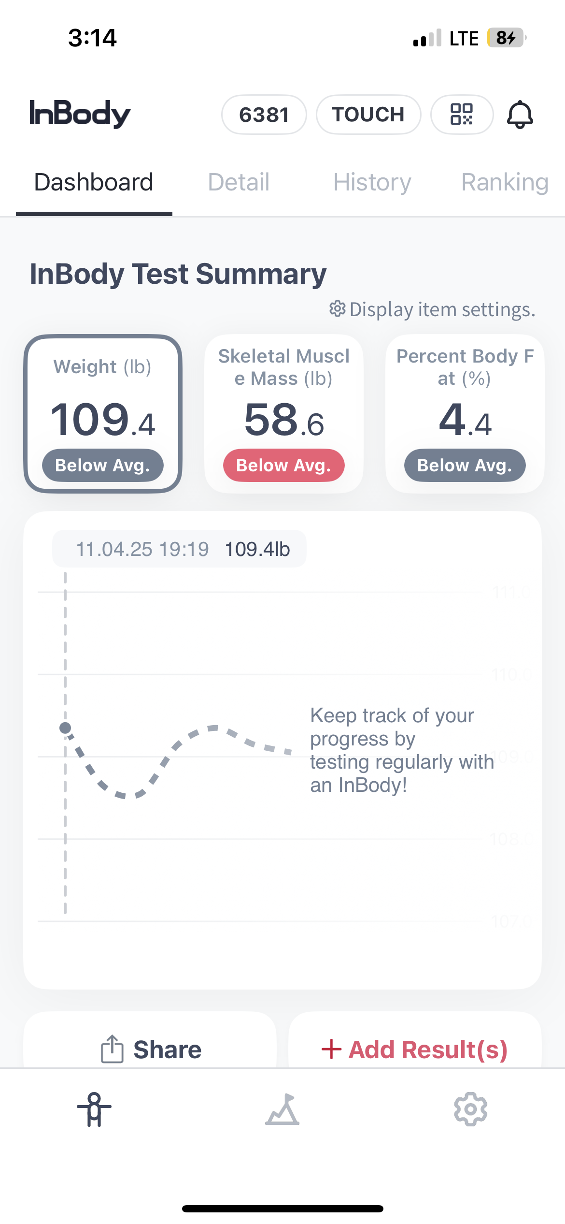Tap the body figure icon in bottom bar

point(94,1109)
